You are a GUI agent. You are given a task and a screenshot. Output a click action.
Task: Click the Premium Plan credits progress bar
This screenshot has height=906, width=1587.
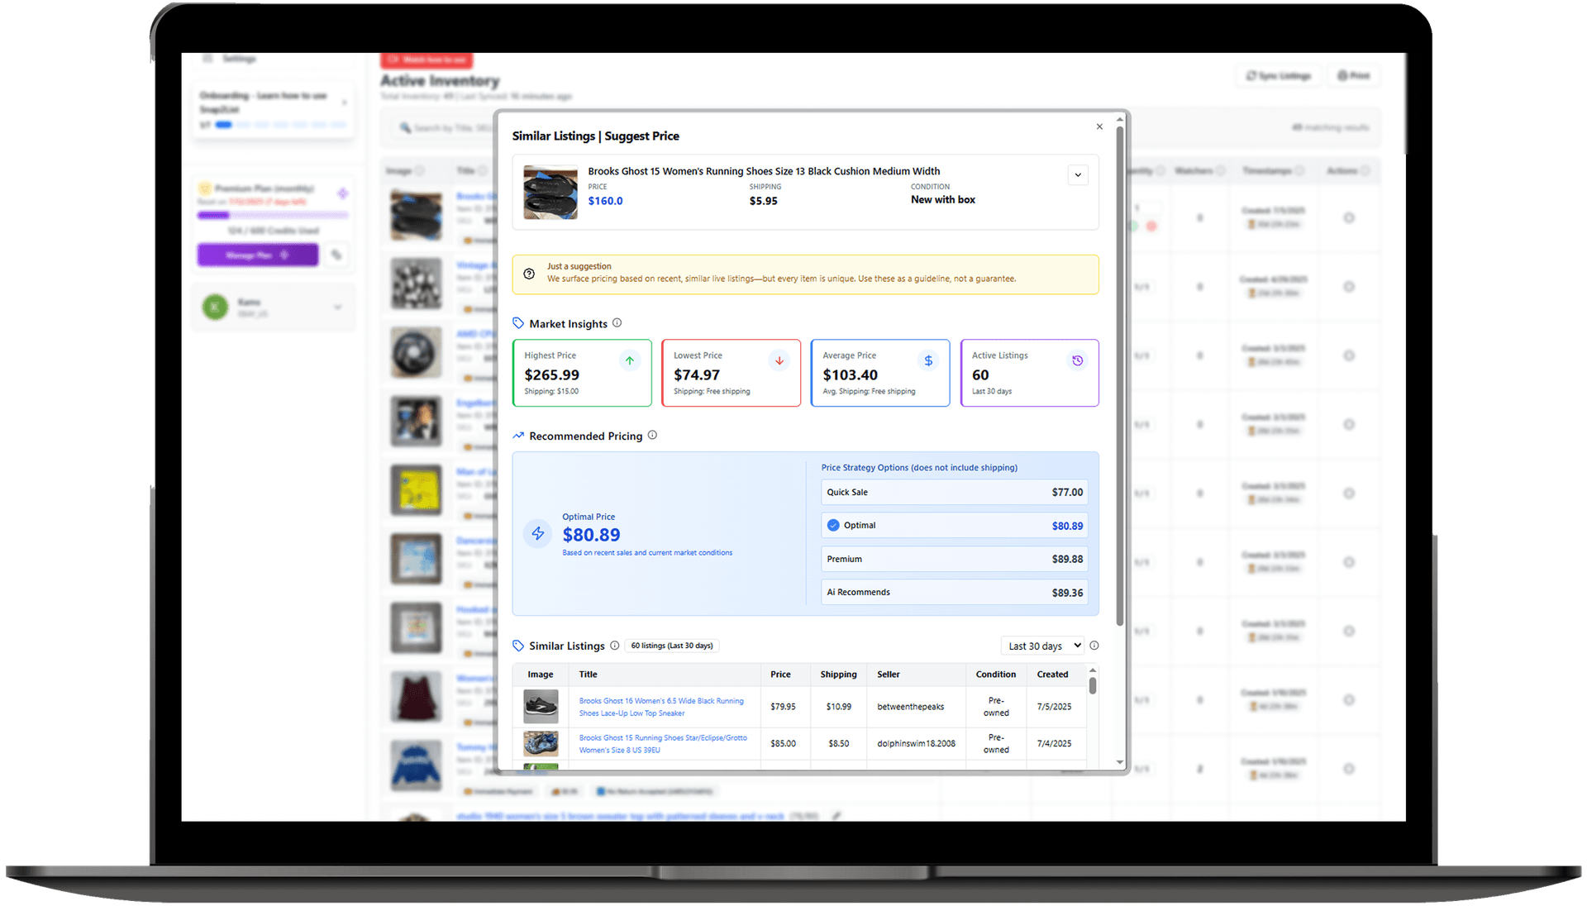click(x=273, y=215)
